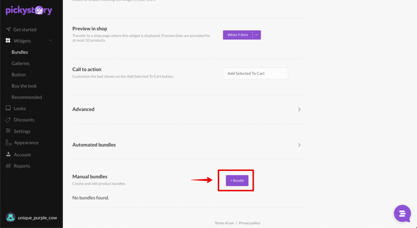Click the unique_purple_cow username
Viewport: 417px width, 228px height.
pos(37,218)
